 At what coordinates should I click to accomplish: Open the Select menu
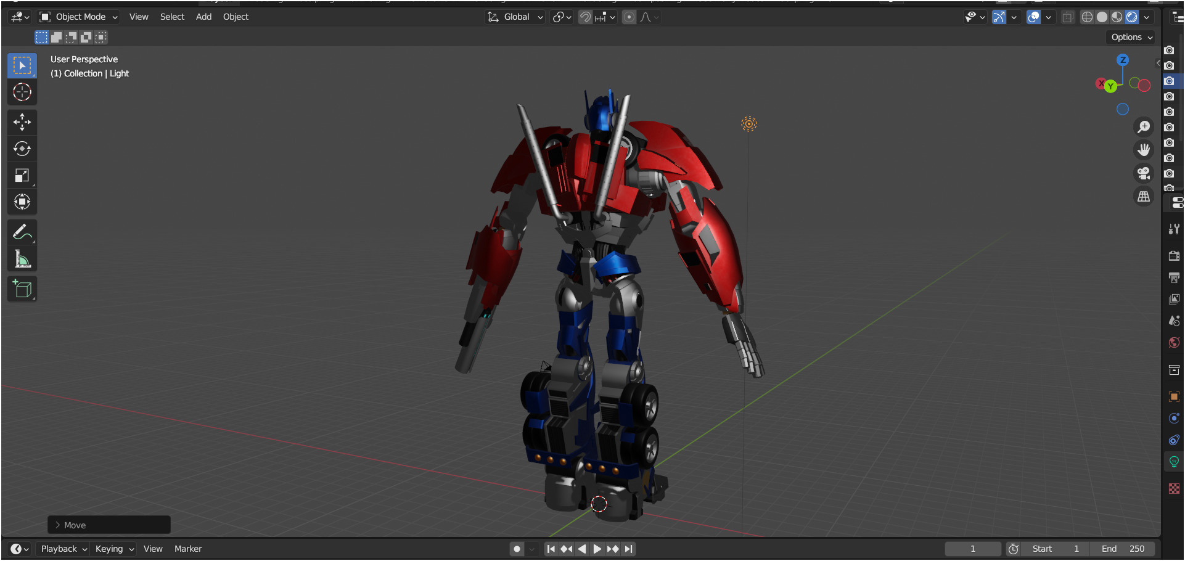click(172, 17)
